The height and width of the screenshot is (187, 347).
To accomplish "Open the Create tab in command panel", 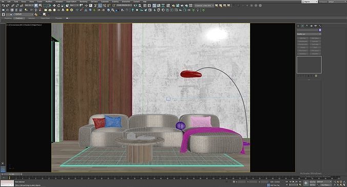I will pyautogui.click(x=298, y=26).
